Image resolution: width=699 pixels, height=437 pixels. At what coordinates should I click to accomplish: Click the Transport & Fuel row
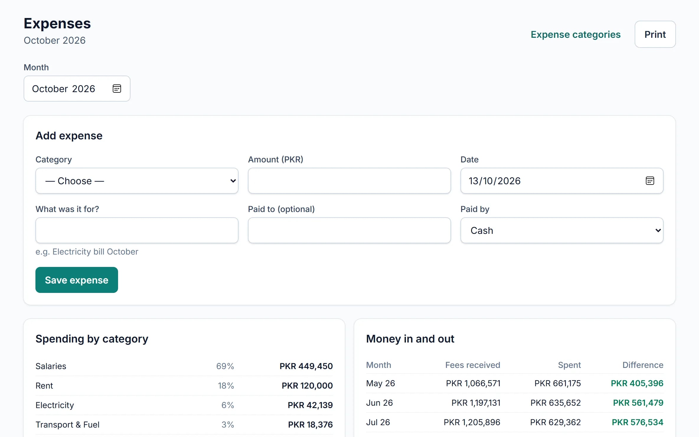pos(184,425)
